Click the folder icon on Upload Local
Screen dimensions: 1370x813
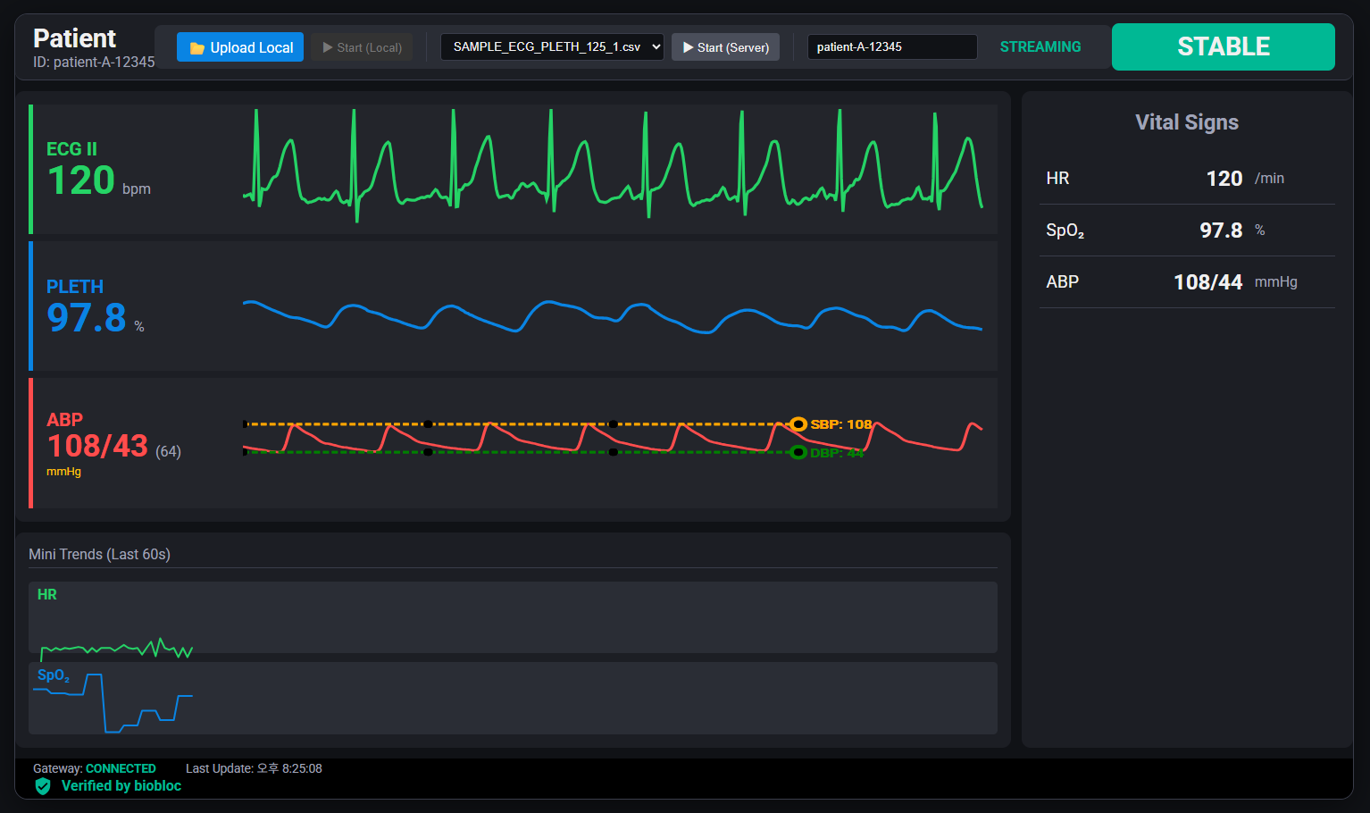tap(197, 48)
